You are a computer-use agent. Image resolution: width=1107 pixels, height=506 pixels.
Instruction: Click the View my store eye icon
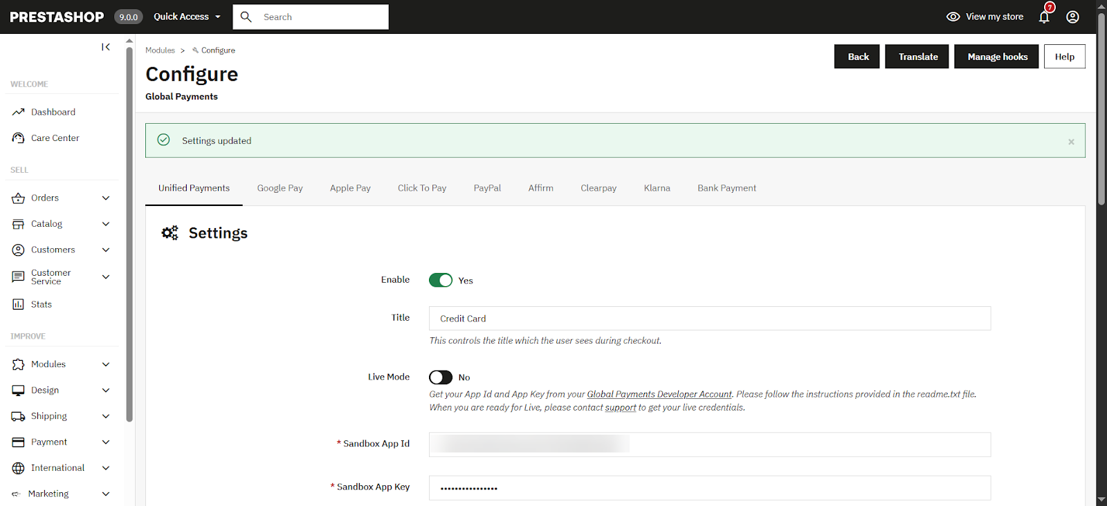coord(953,17)
